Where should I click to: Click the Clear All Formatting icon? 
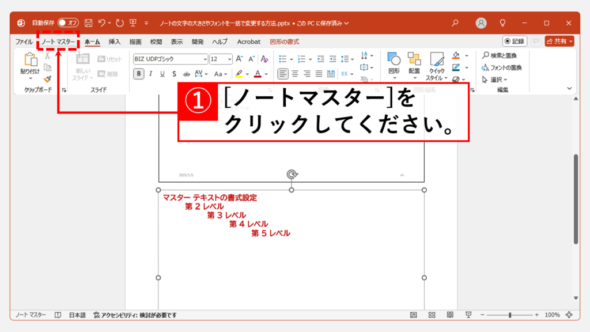tap(264, 59)
